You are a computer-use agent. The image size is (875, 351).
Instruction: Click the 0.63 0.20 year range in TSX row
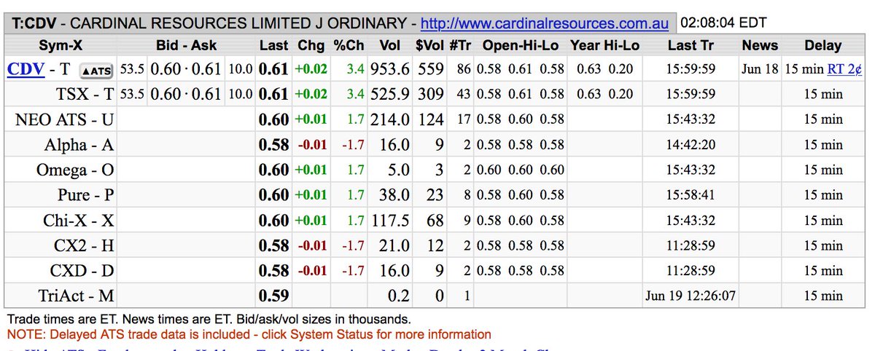[x=604, y=95]
